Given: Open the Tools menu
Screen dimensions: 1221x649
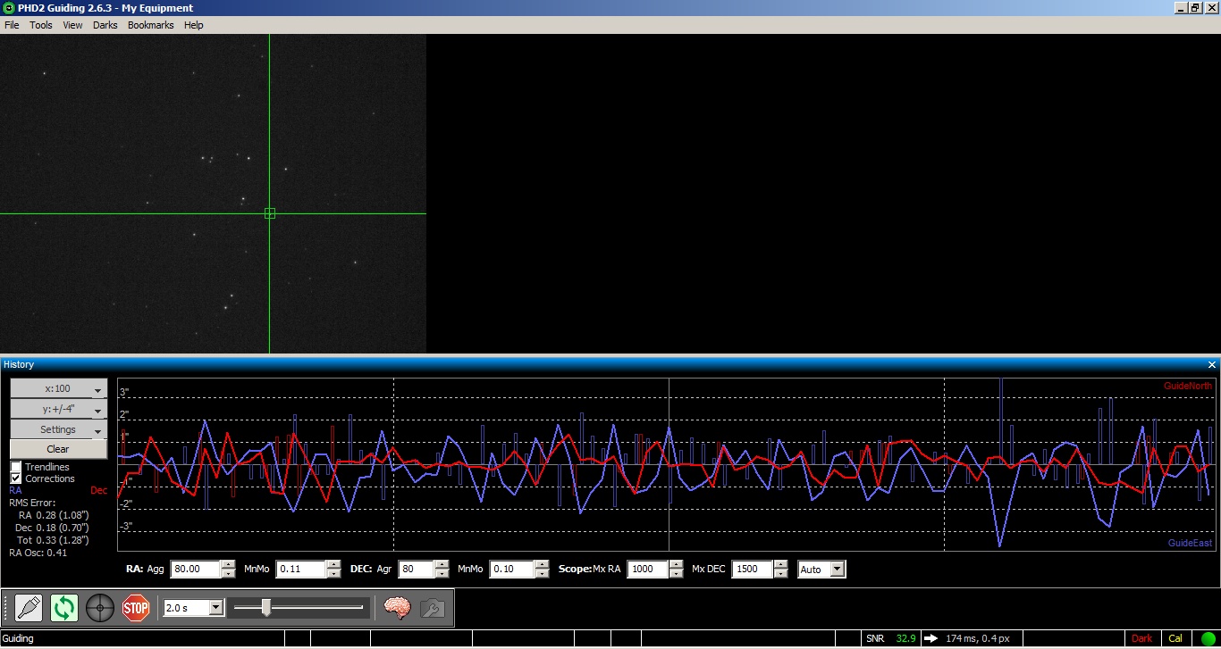Looking at the screenshot, I should 41,25.
